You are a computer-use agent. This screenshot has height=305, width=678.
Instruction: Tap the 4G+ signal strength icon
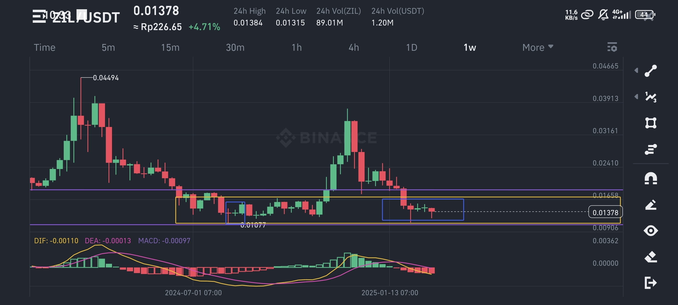[x=621, y=14]
